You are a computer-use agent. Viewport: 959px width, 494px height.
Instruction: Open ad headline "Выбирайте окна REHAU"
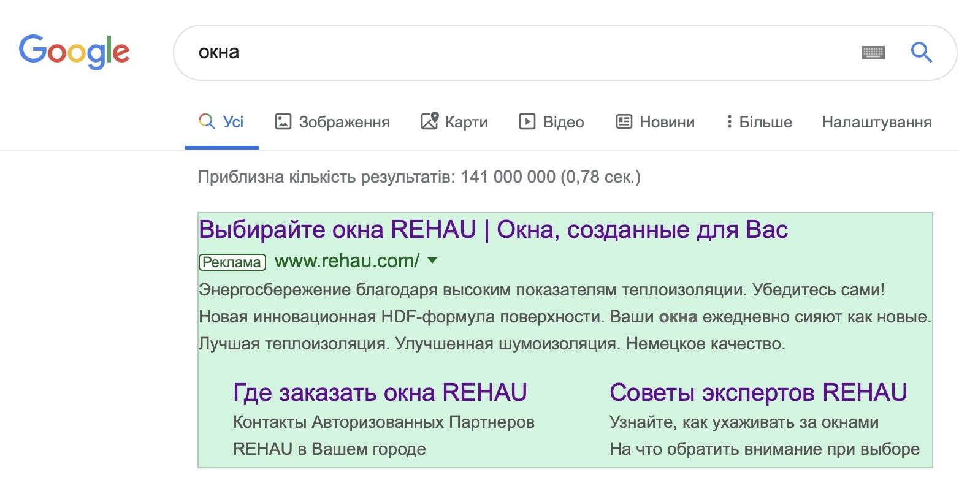[x=494, y=230]
